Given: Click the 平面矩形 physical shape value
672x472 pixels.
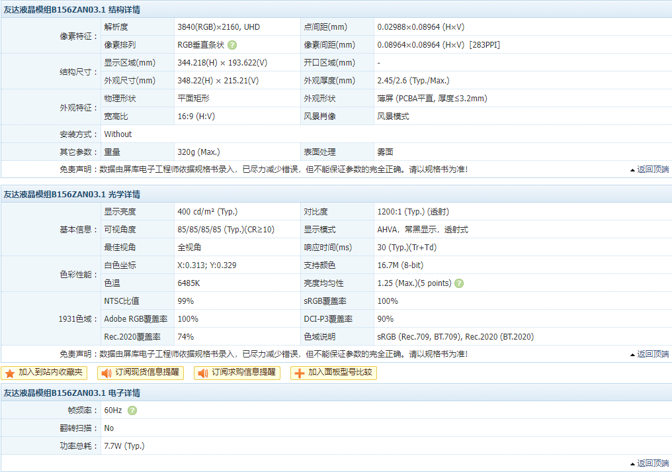Looking at the screenshot, I should (193, 99).
